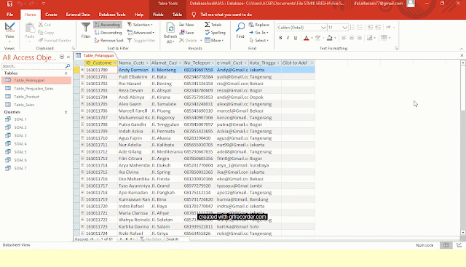466x267 pixels.
Task: Click the Filter funnel icon
Action: click(86, 31)
